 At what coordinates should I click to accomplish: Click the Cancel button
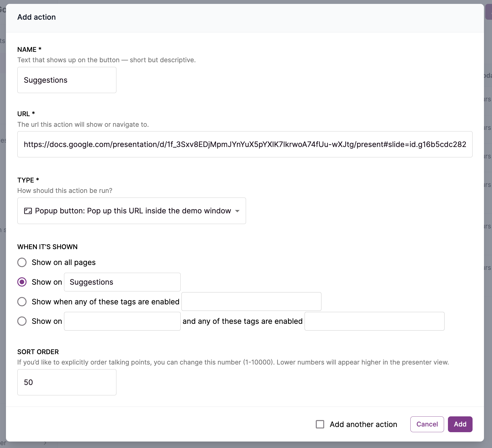(x=427, y=424)
